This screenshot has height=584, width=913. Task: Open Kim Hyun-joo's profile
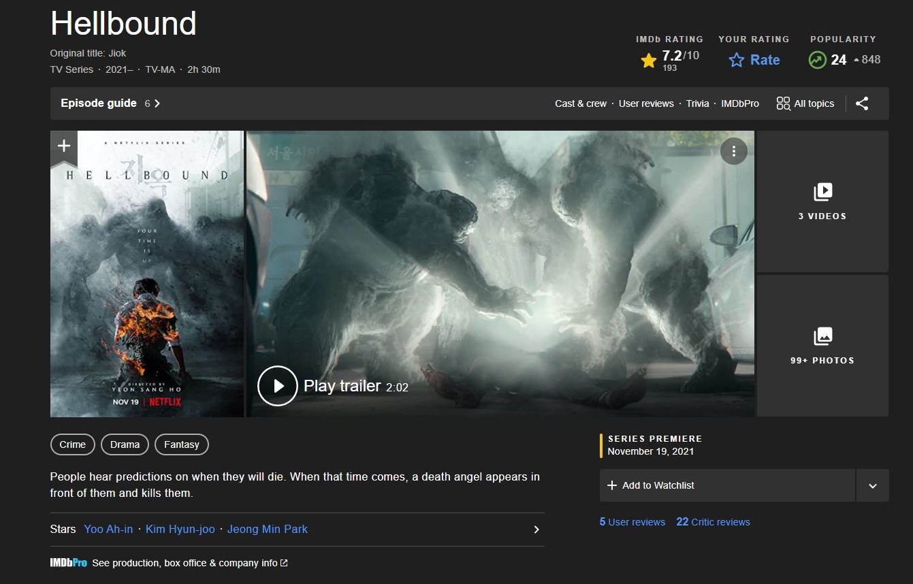coord(180,529)
